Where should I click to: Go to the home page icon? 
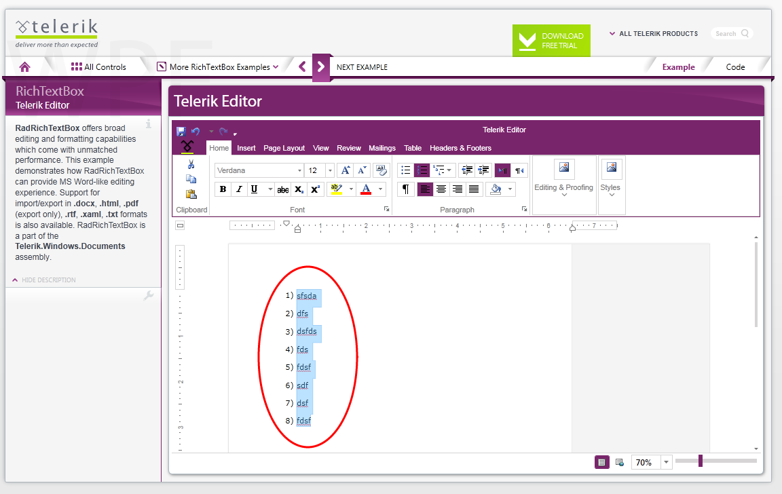coord(24,66)
